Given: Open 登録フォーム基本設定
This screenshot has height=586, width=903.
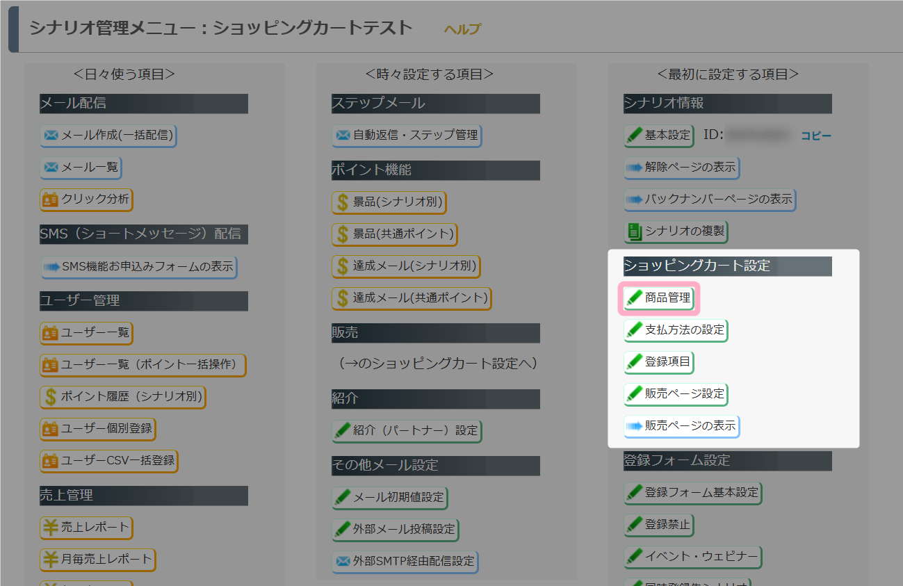Looking at the screenshot, I should pyautogui.click(x=692, y=492).
